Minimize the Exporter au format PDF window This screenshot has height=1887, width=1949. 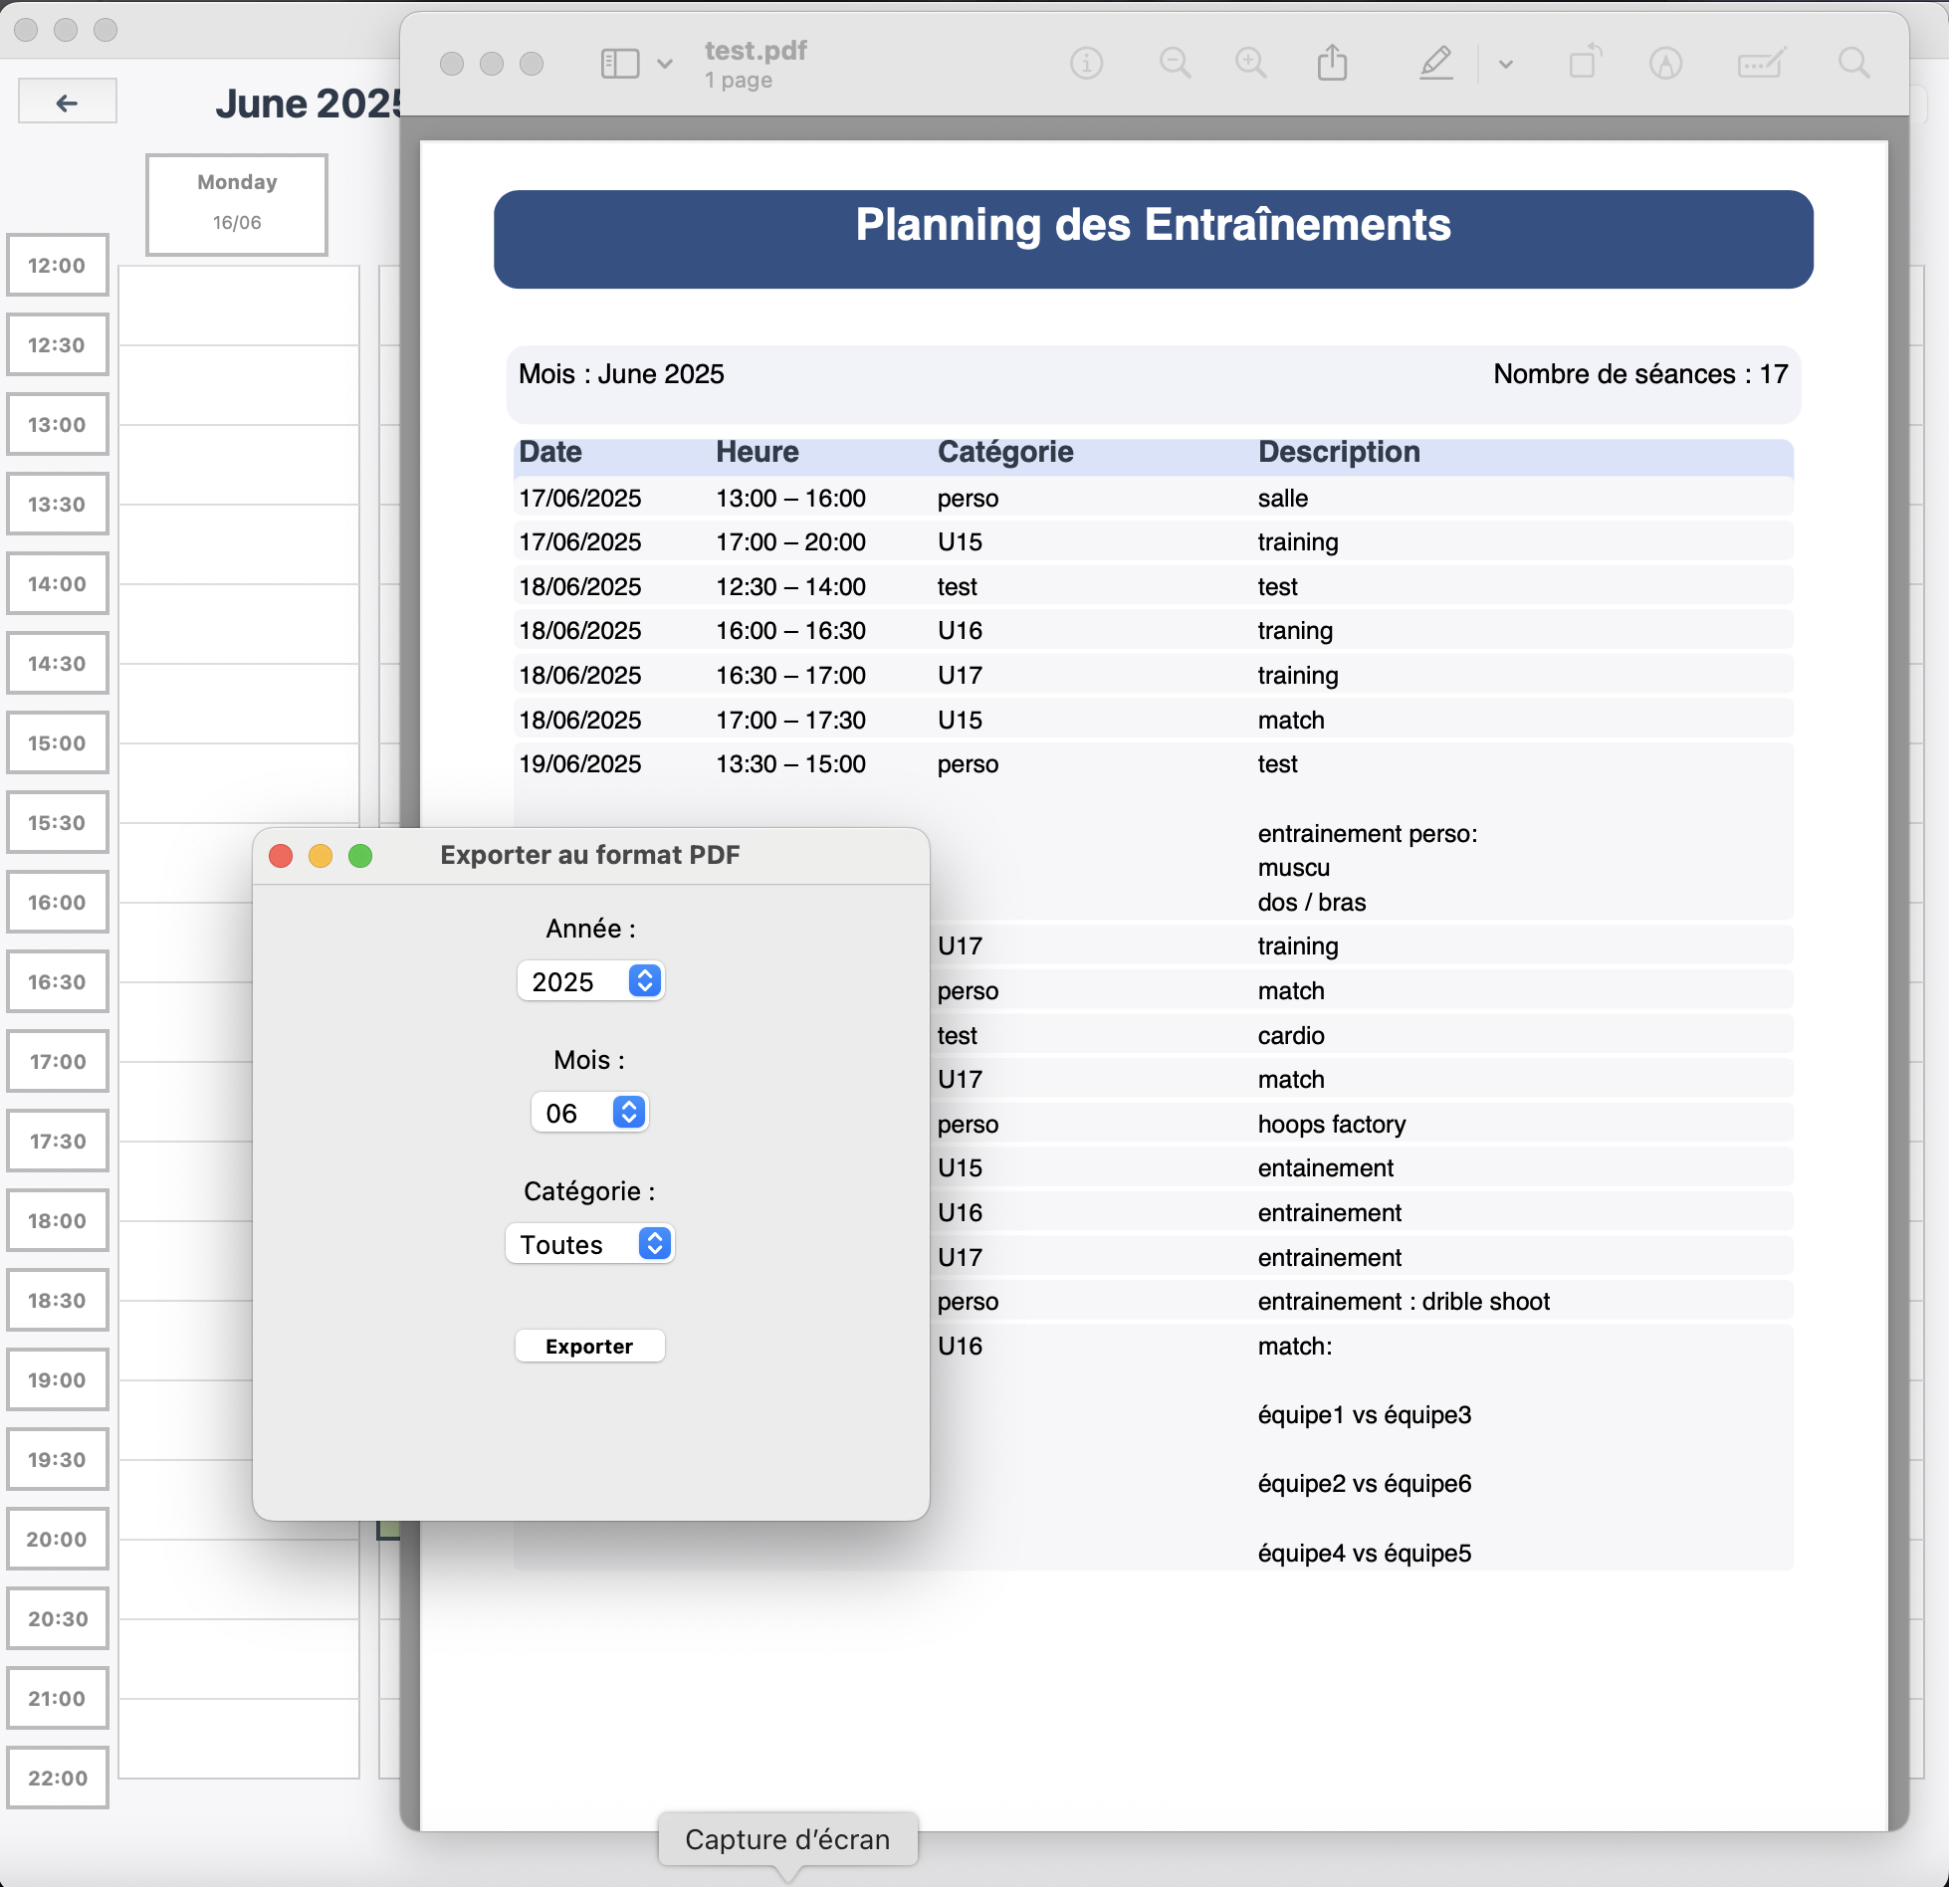(321, 856)
